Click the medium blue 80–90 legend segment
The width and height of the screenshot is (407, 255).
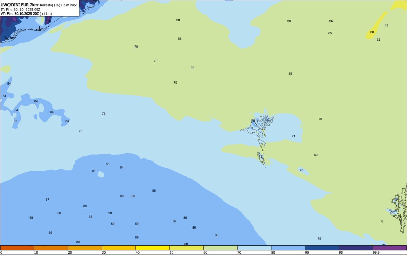tap(288, 248)
